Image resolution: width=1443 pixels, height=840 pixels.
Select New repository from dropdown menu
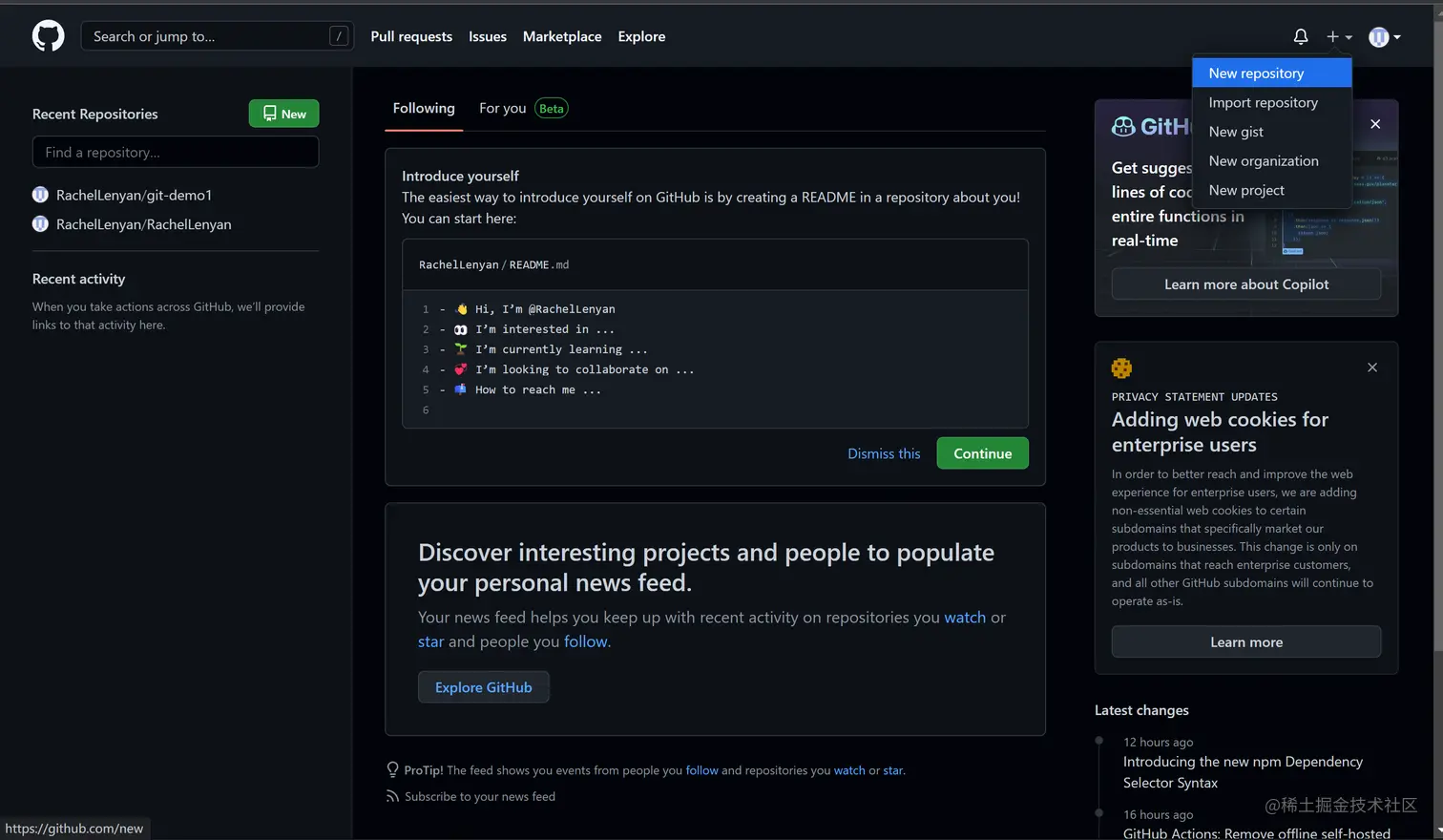point(1271,73)
